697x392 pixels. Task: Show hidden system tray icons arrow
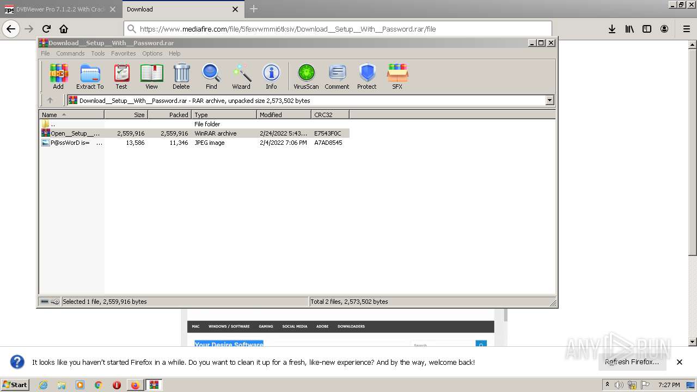click(608, 384)
